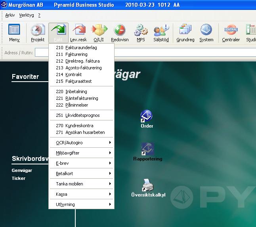Open the Säljstöd people icon

pos(161,33)
